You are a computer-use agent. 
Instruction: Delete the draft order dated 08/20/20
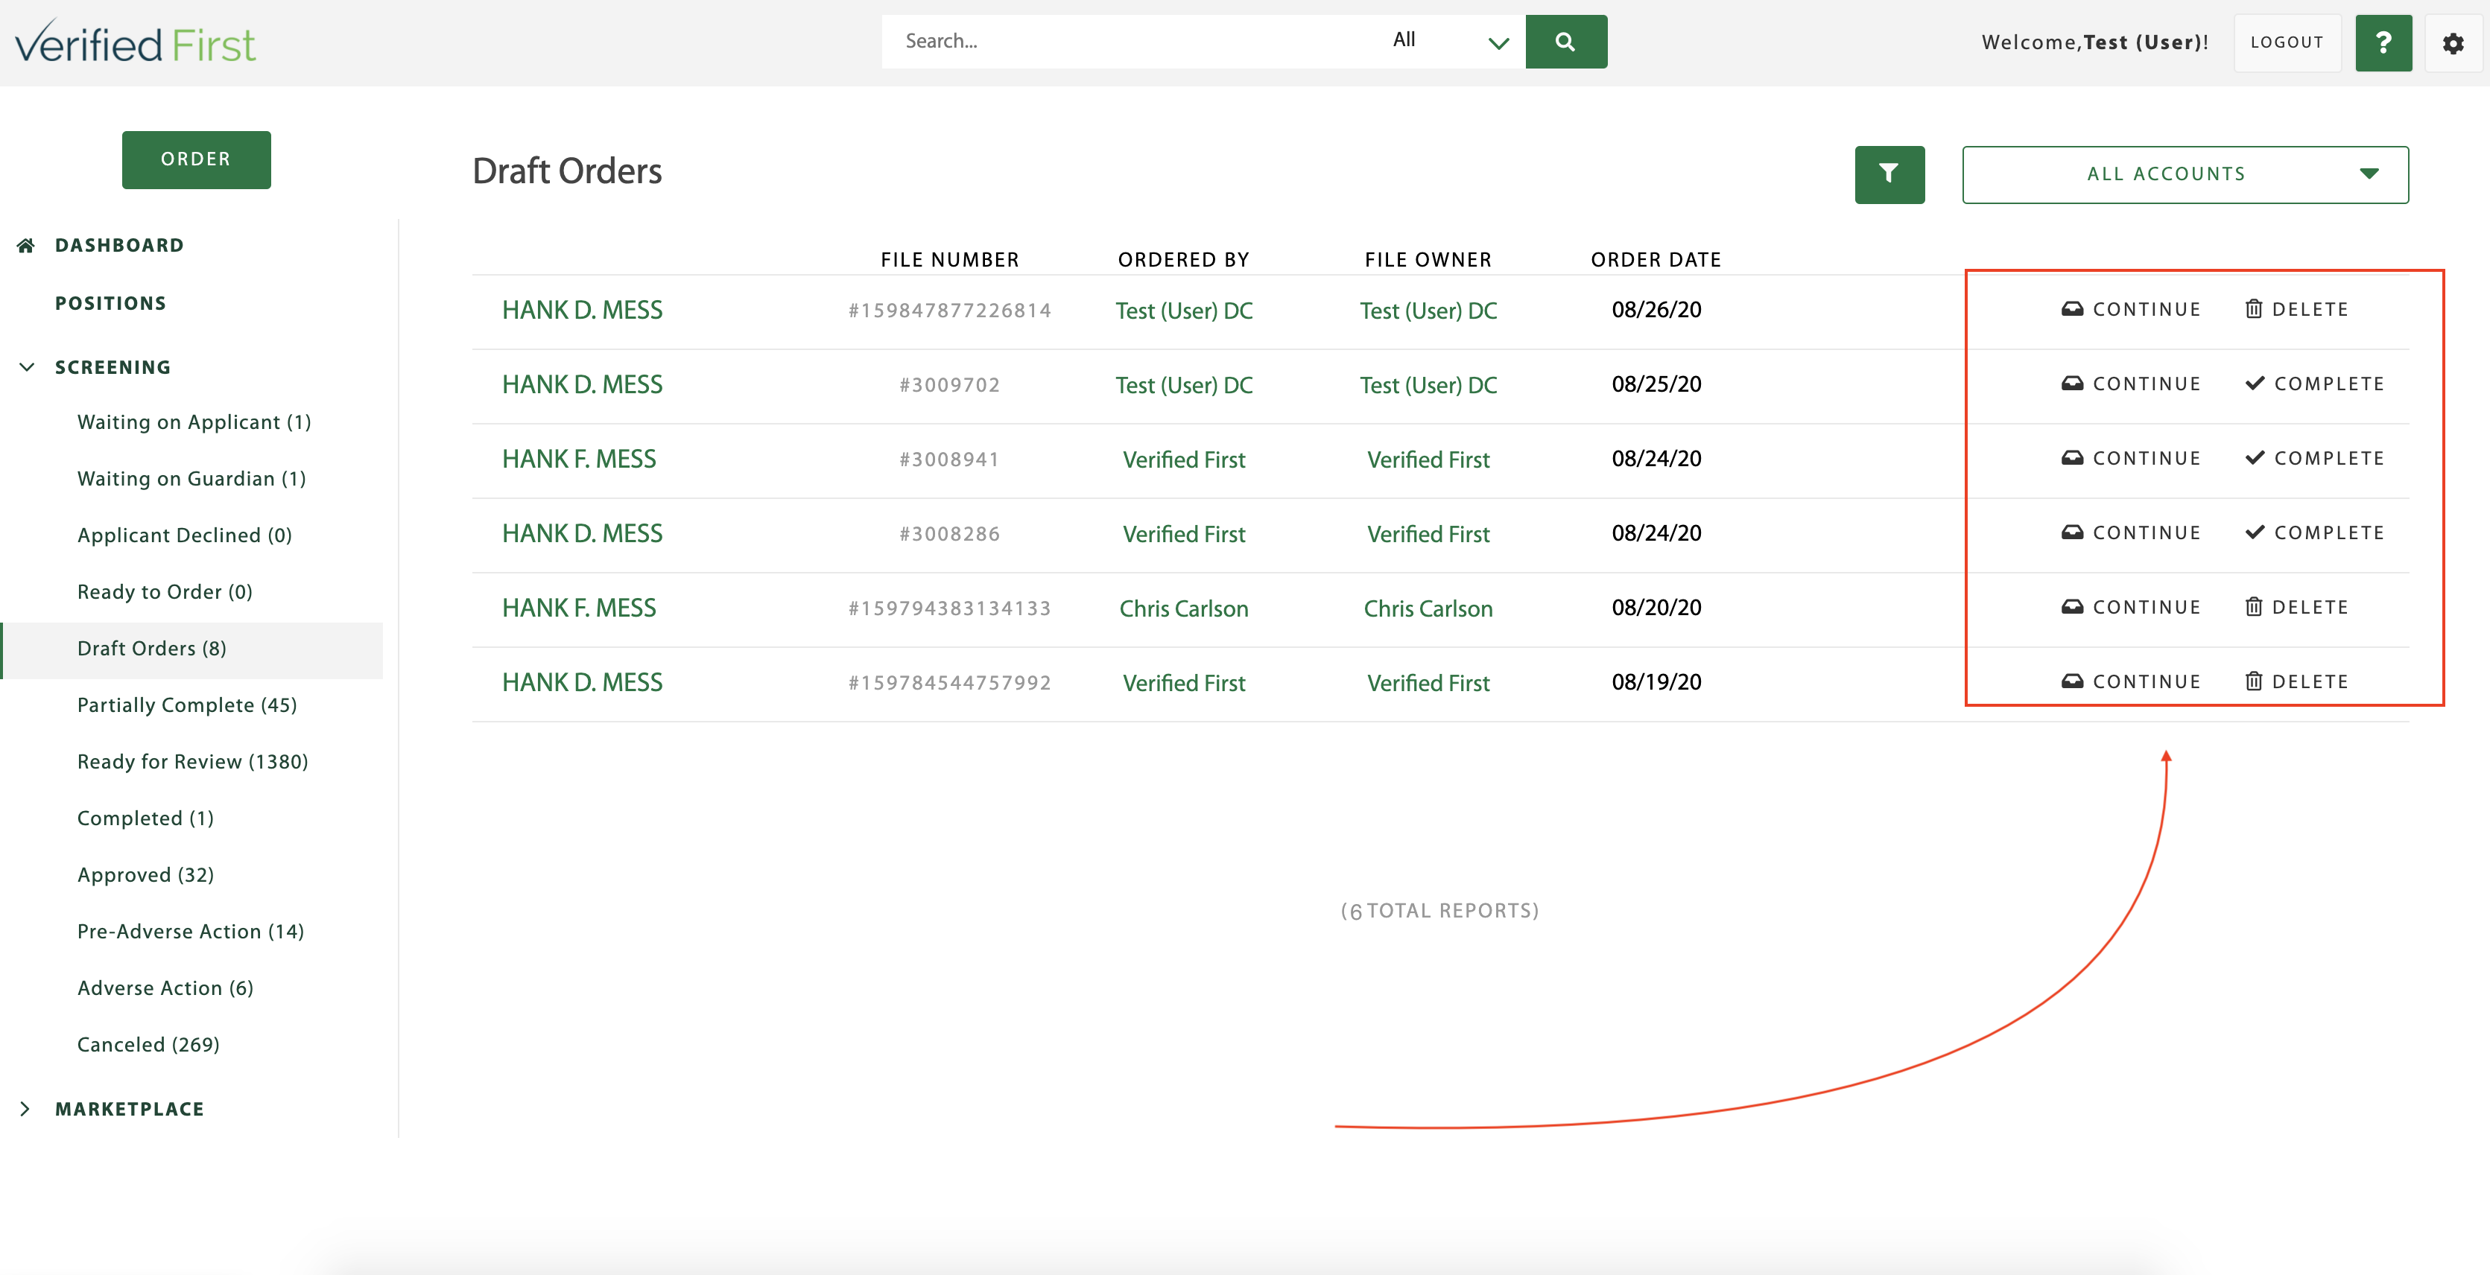tap(2296, 606)
